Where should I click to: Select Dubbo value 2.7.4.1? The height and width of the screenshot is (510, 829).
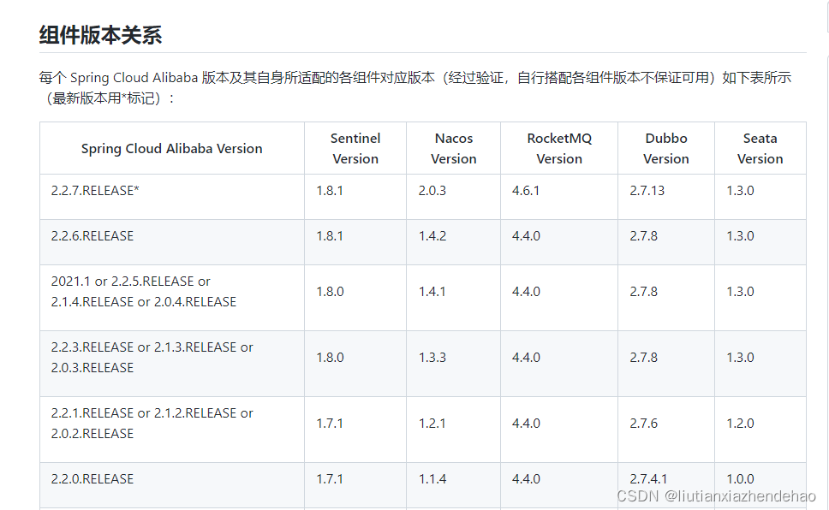(x=648, y=479)
